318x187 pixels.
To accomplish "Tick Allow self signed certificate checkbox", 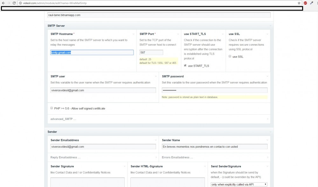I will (x=52, y=108).
